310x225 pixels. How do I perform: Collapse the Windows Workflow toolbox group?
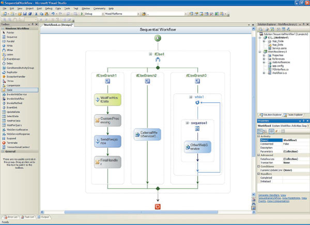3,28
